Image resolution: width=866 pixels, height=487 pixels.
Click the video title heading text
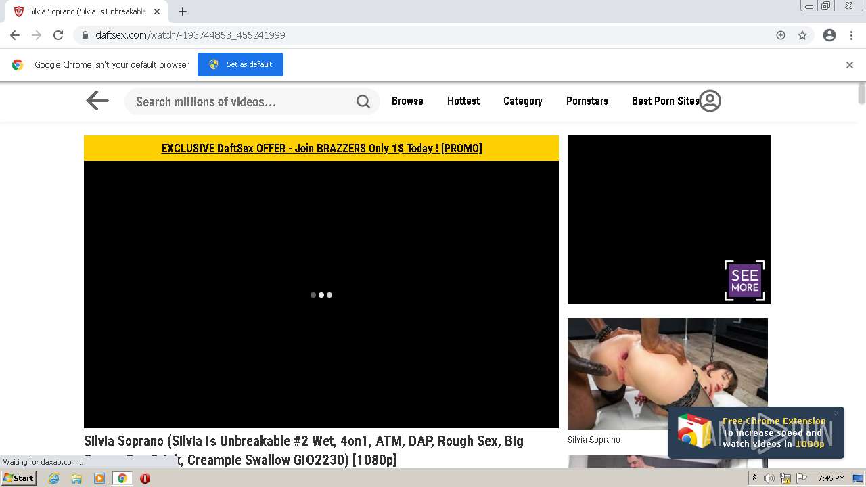point(304,450)
